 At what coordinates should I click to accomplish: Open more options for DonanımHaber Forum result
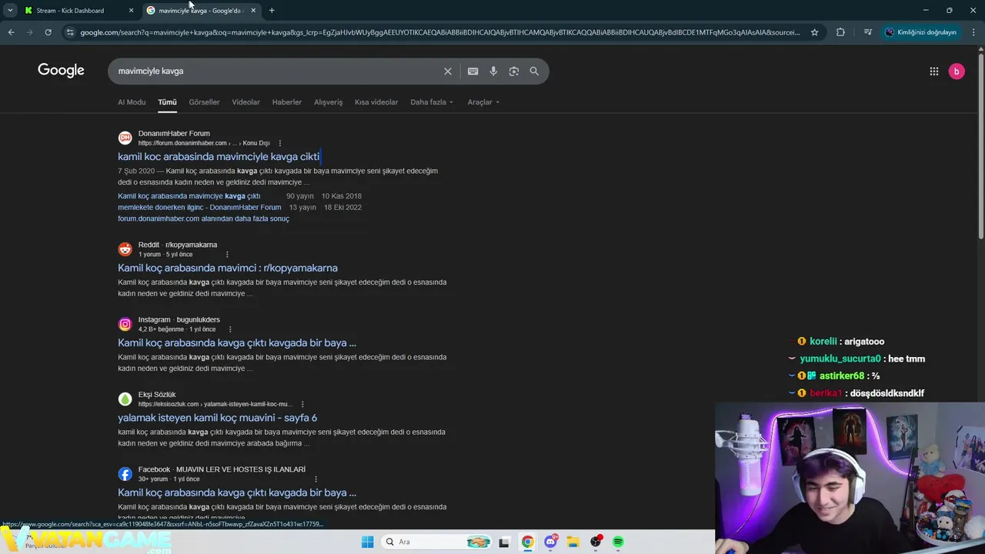pos(279,143)
